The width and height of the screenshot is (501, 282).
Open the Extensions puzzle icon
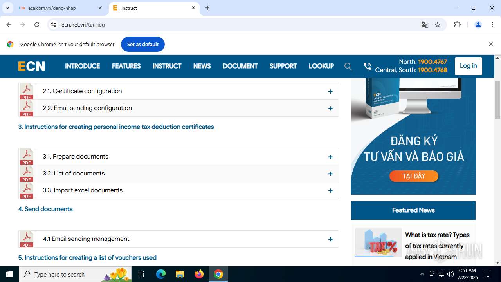coord(457,25)
